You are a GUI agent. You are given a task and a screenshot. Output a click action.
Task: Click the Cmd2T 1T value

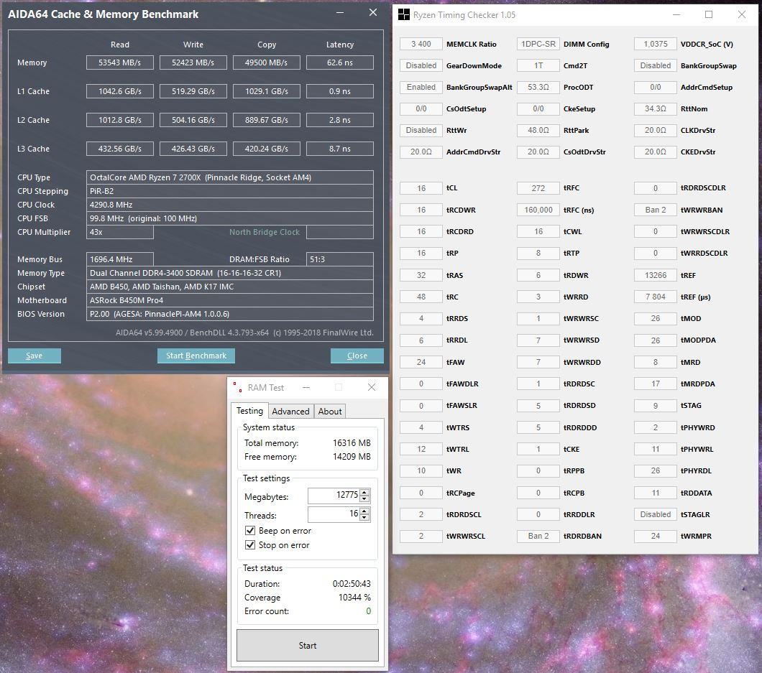click(538, 65)
